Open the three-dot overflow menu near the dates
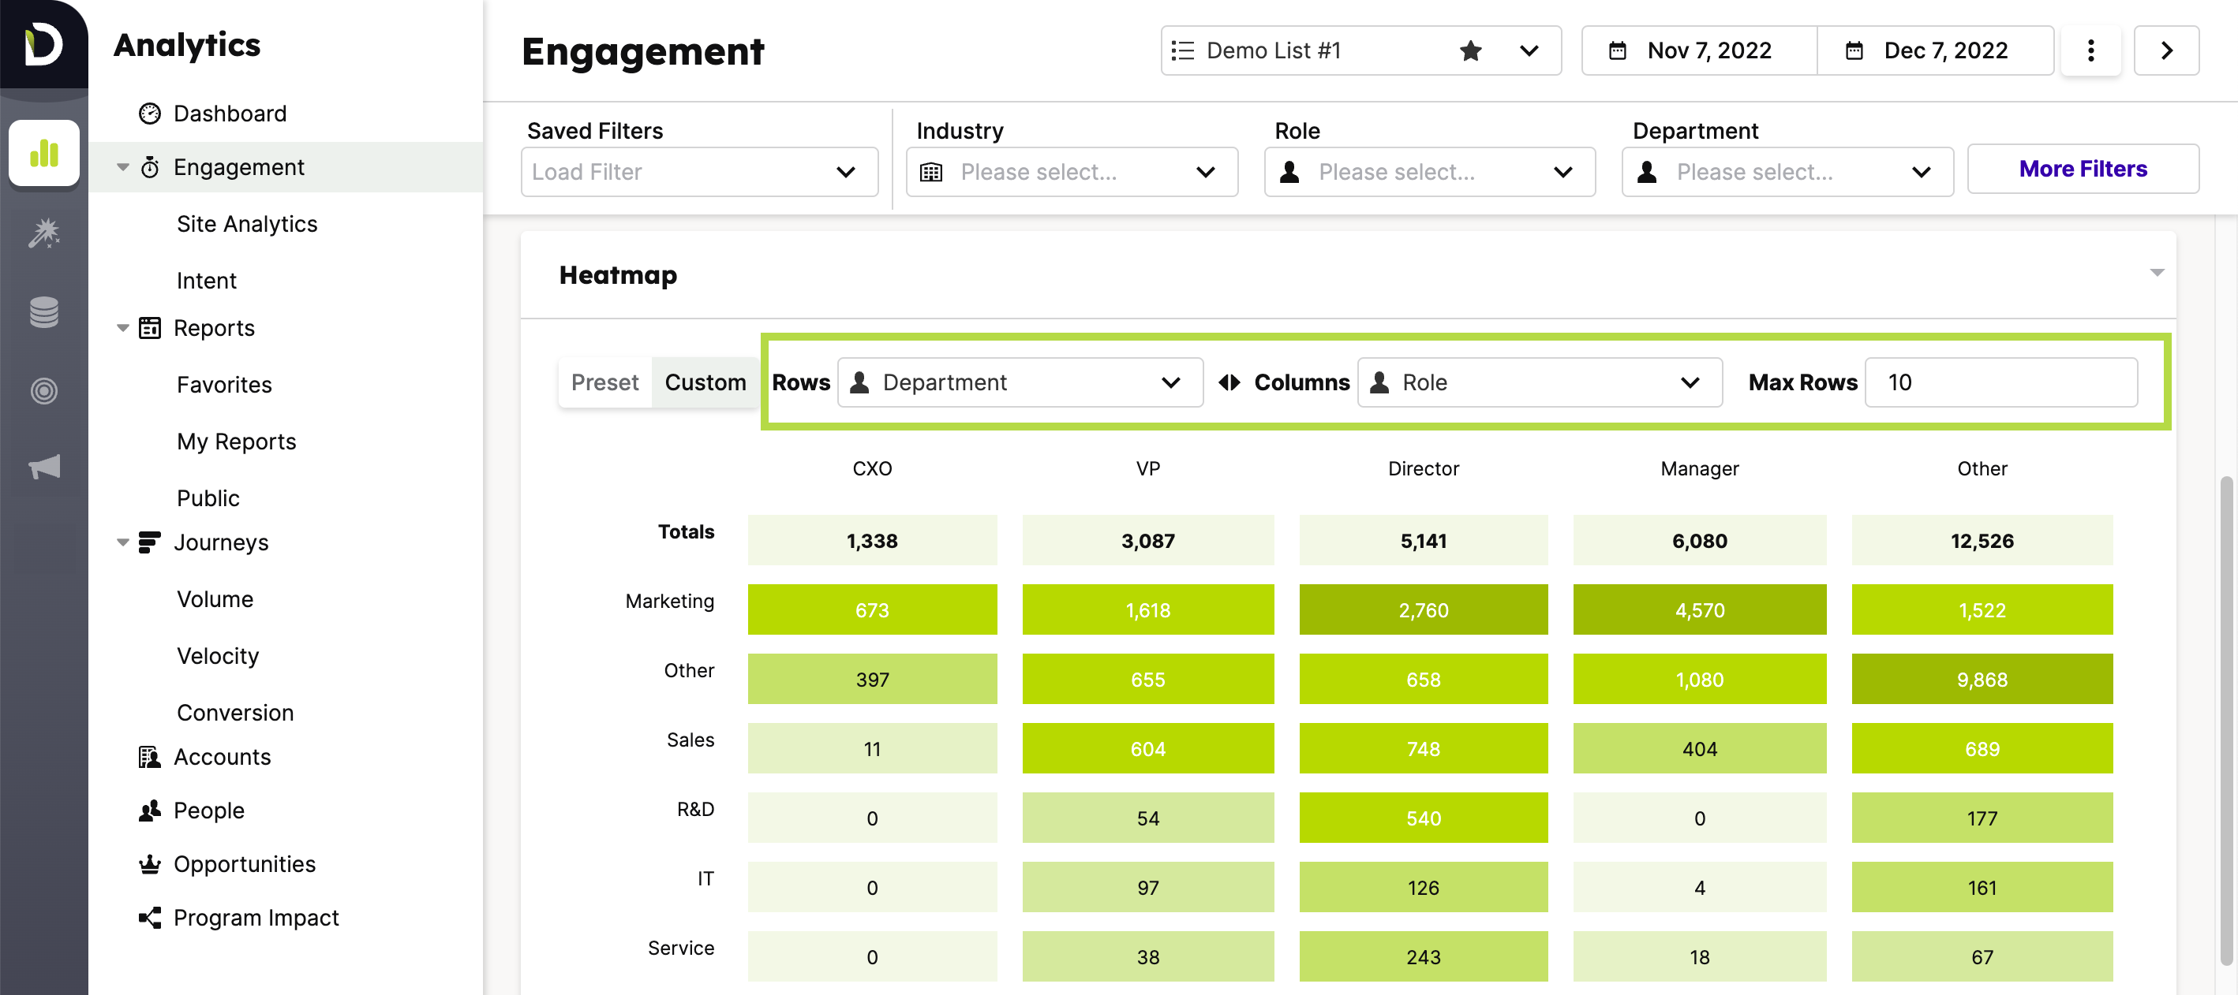Viewport: 2238px width, 995px height. 2090,50
